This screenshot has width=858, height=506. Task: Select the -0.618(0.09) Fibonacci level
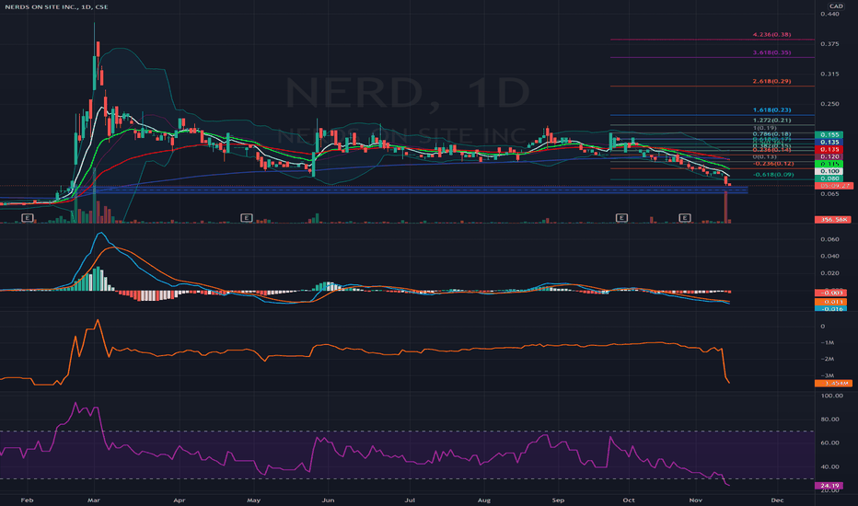tap(773, 175)
